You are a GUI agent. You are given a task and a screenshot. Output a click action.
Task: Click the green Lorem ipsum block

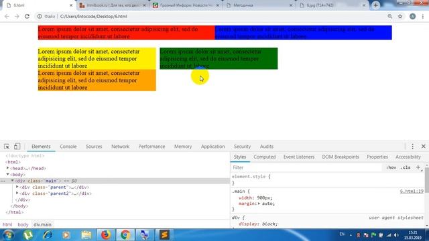pos(219,58)
